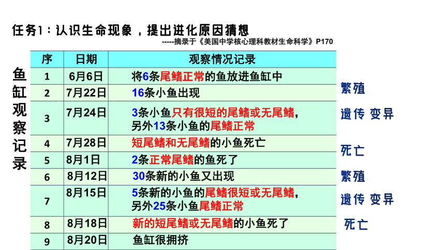This screenshot has width=445, height=250.
Task: Click date cell '7月28日'
Action: click(x=86, y=143)
